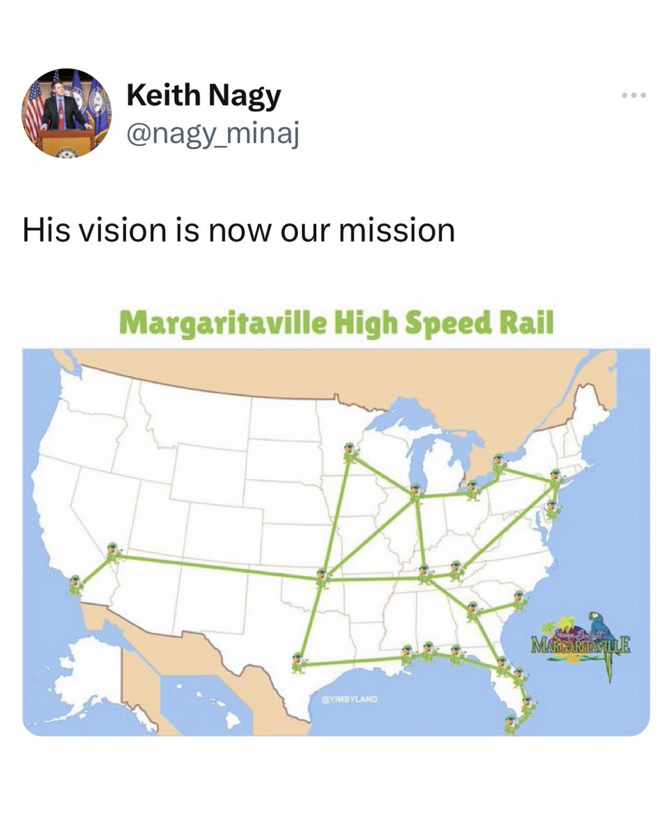Click the parrot marker on South Carolina's coast

click(x=519, y=601)
